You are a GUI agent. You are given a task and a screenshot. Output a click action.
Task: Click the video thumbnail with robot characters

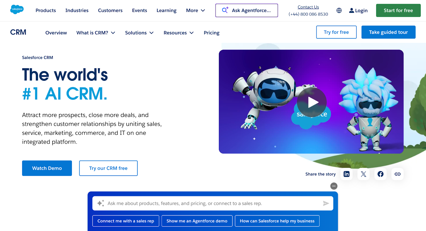[x=311, y=102]
